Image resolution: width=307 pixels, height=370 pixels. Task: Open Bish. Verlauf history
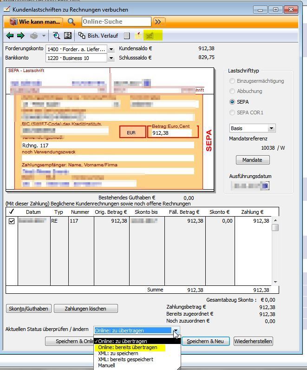point(98,36)
